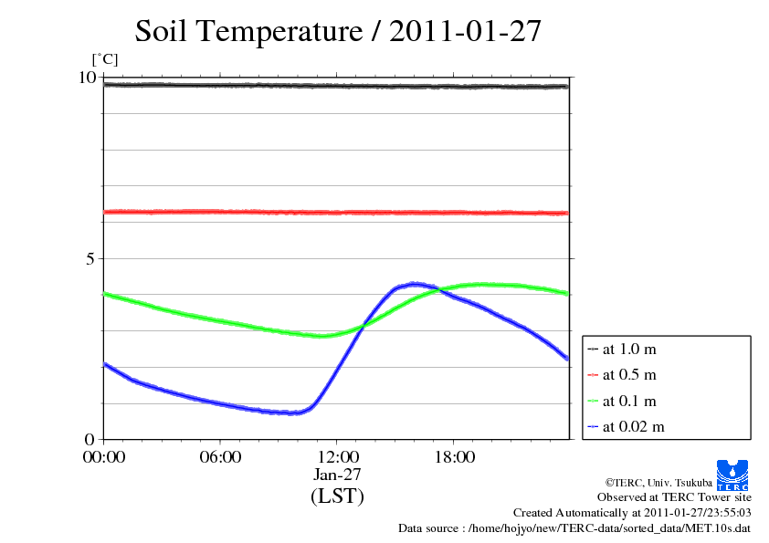Click the blue legend line marker
Screen dimensions: 769x543
[593, 427]
